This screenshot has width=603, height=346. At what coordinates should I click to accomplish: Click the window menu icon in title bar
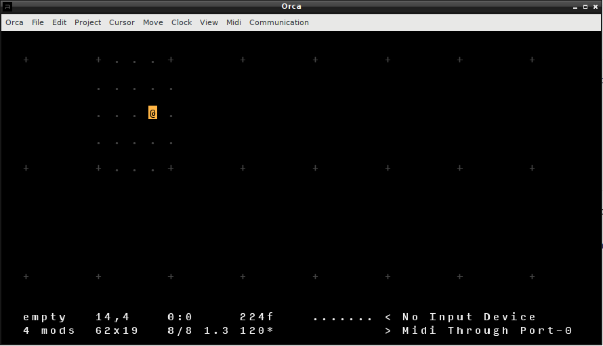7,7
